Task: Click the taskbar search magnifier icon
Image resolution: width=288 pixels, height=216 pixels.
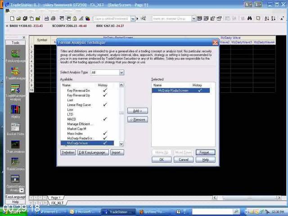Action: tap(237, 212)
